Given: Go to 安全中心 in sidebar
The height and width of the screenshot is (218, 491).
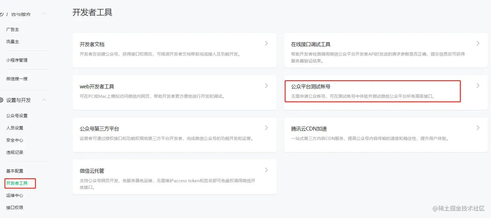Looking at the screenshot, I should click(x=15, y=140).
